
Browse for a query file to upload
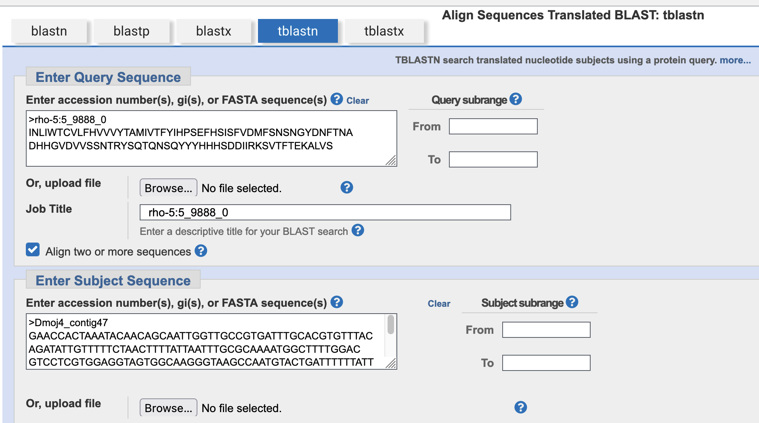tap(168, 188)
